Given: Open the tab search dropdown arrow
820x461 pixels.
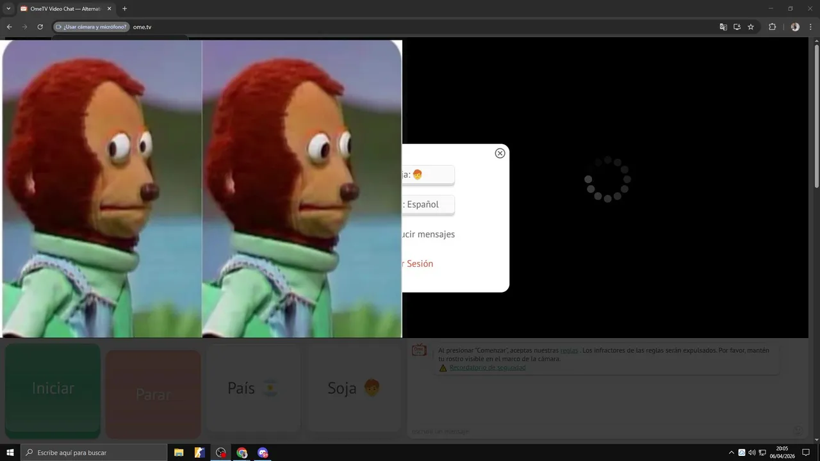Looking at the screenshot, I should click(x=8, y=9).
